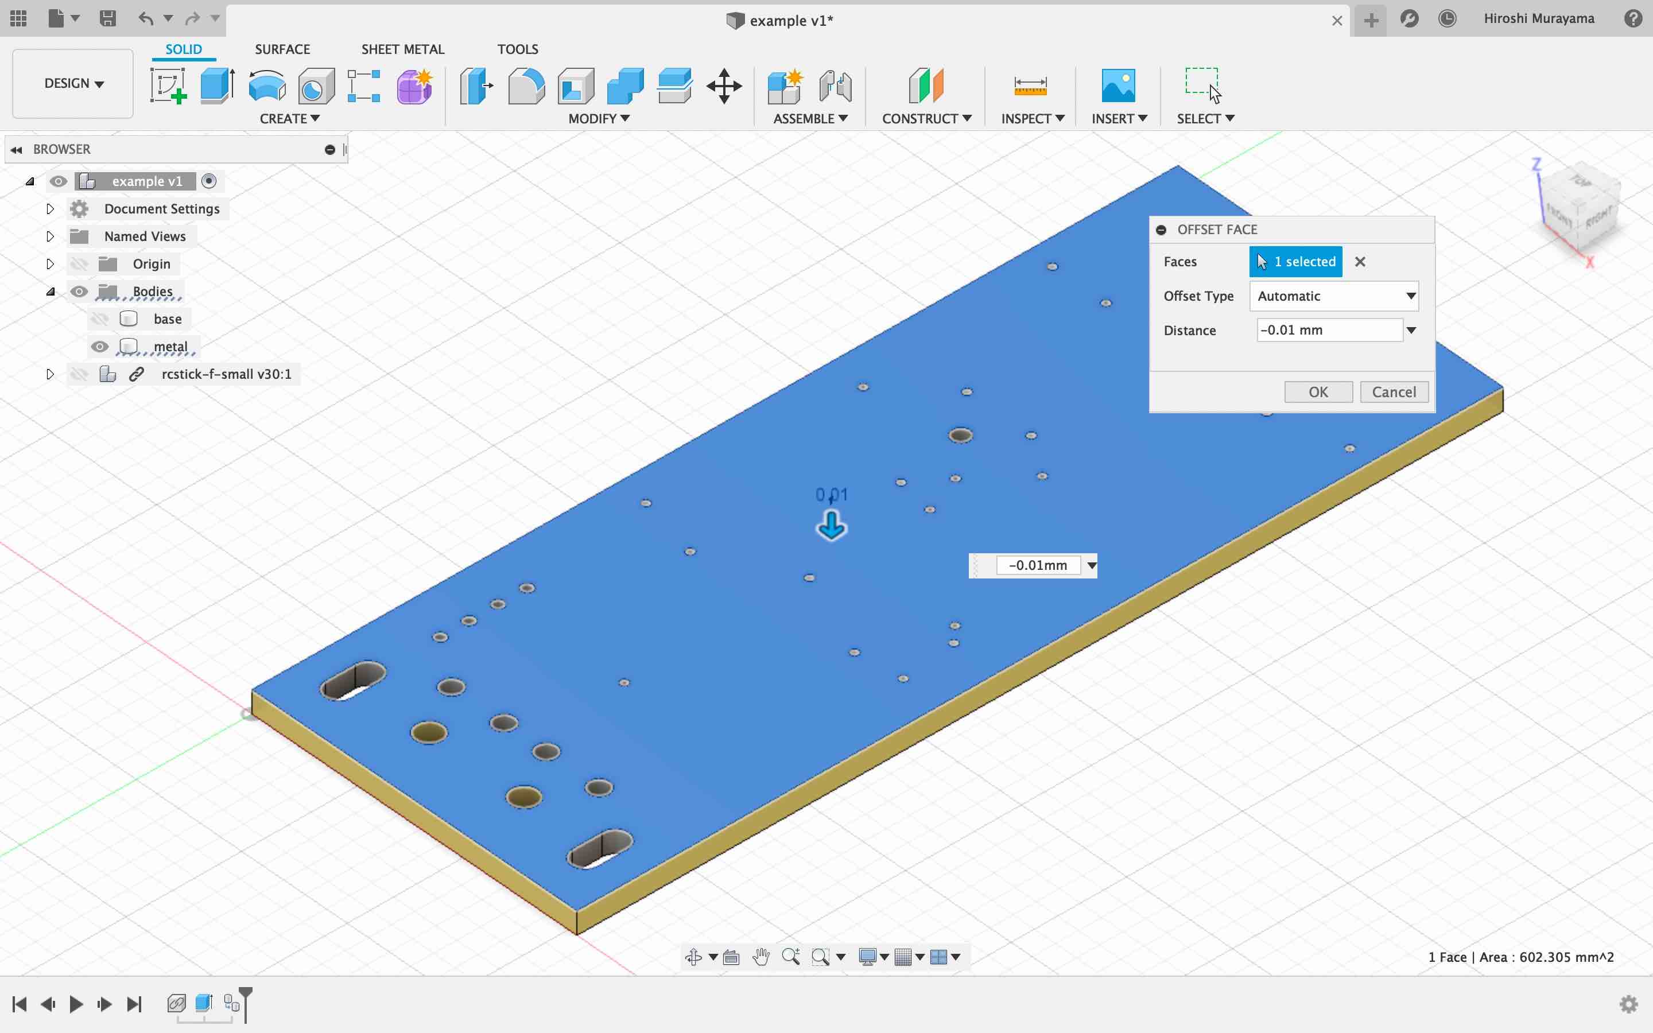Click OK in Offset Face dialog
Viewport: 1653px width, 1033px height.
[x=1318, y=392]
